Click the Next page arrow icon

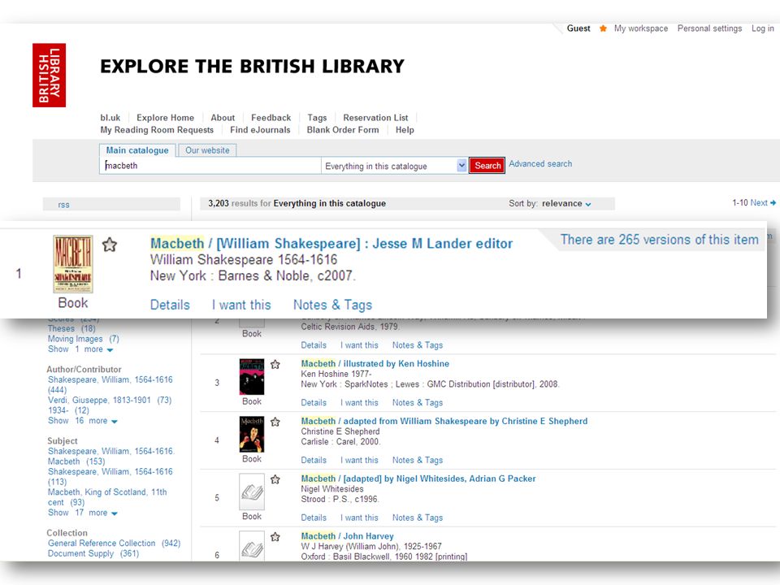tap(773, 202)
